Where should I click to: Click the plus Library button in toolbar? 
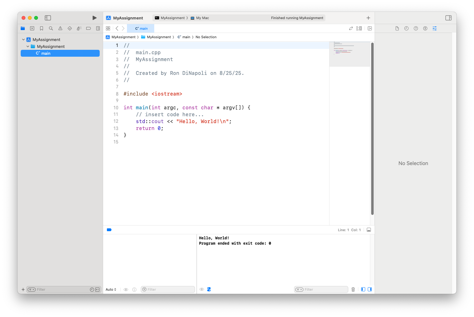(368, 18)
